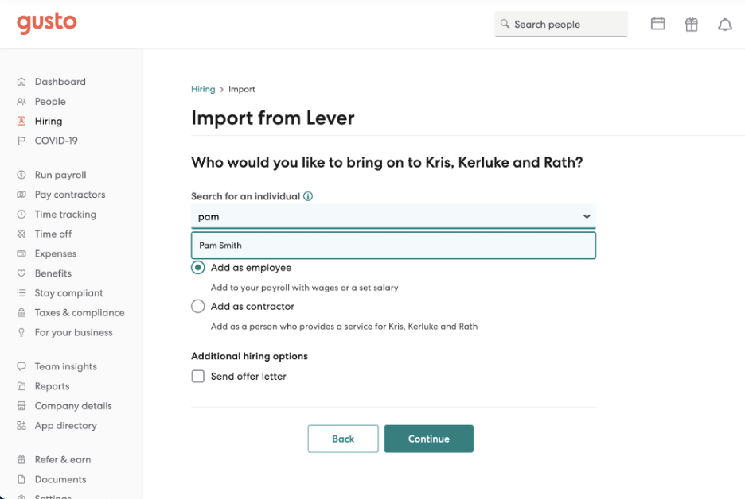Viewport: 745px width, 499px height.
Task: Toggle the individual search dropdown chevron
Action: click(x=587, y=216)
